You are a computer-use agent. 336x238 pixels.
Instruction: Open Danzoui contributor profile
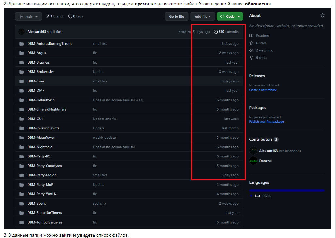click(x=266, y=161)
